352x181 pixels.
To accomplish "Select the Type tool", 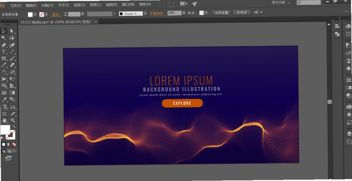I will (x=4, y=52).
